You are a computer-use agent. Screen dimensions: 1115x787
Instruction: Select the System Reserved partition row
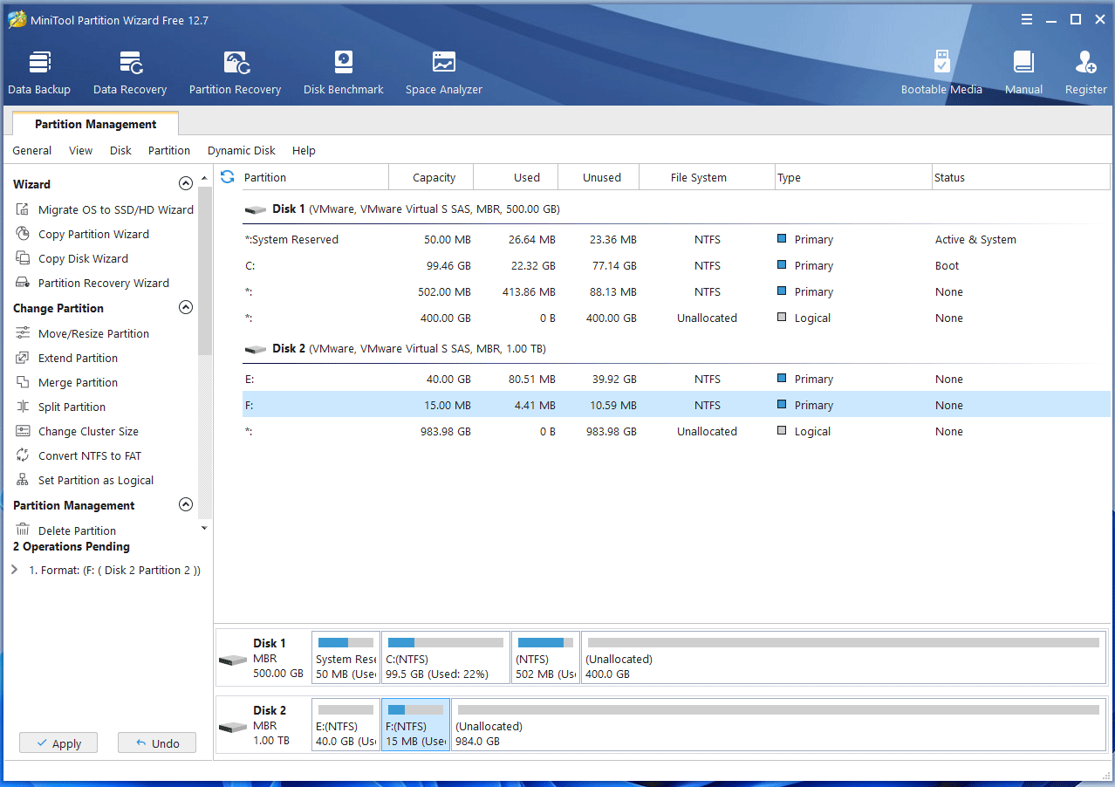[676, 239]
